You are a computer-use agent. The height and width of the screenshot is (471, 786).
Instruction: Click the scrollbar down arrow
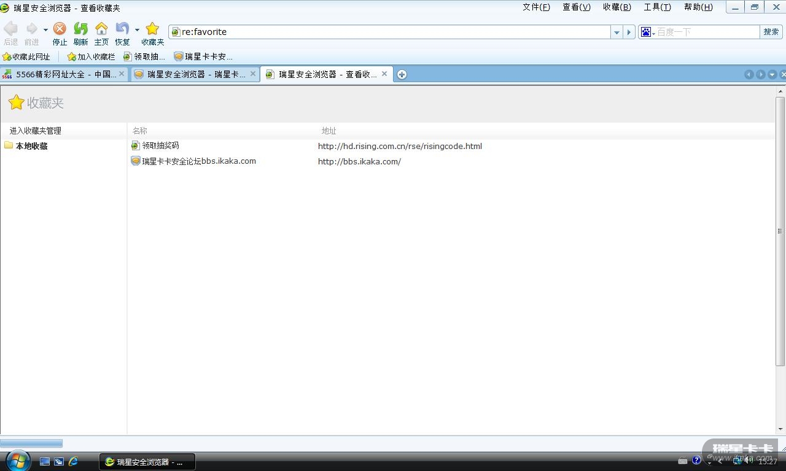(780, 429)
